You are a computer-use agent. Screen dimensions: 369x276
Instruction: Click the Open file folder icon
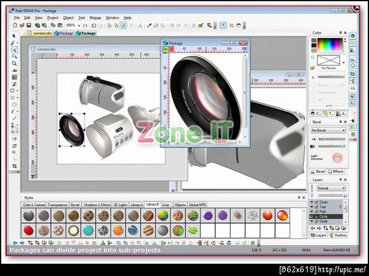tap(22, 25)
